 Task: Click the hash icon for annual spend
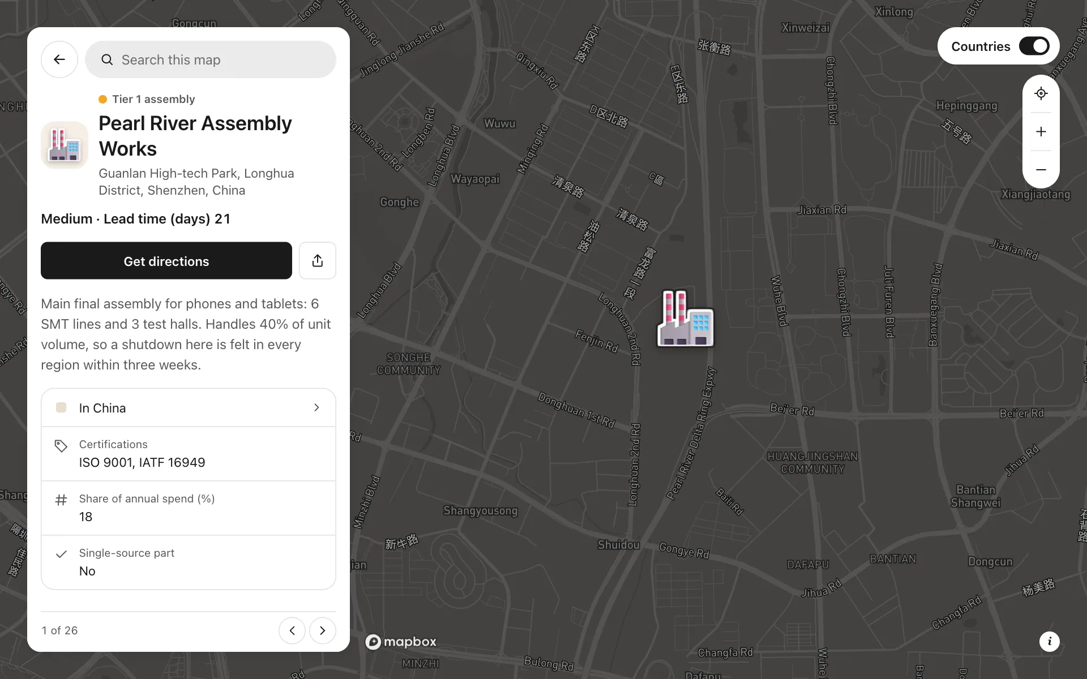coord(61,500)
